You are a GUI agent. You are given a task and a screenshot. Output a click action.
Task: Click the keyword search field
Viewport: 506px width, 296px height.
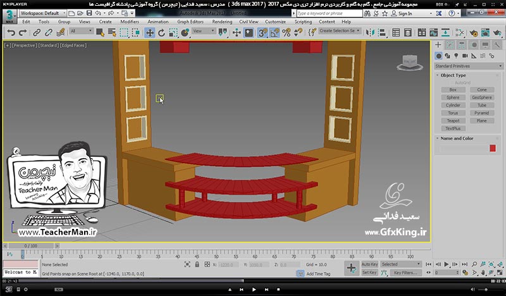click(x=329, y=13)
